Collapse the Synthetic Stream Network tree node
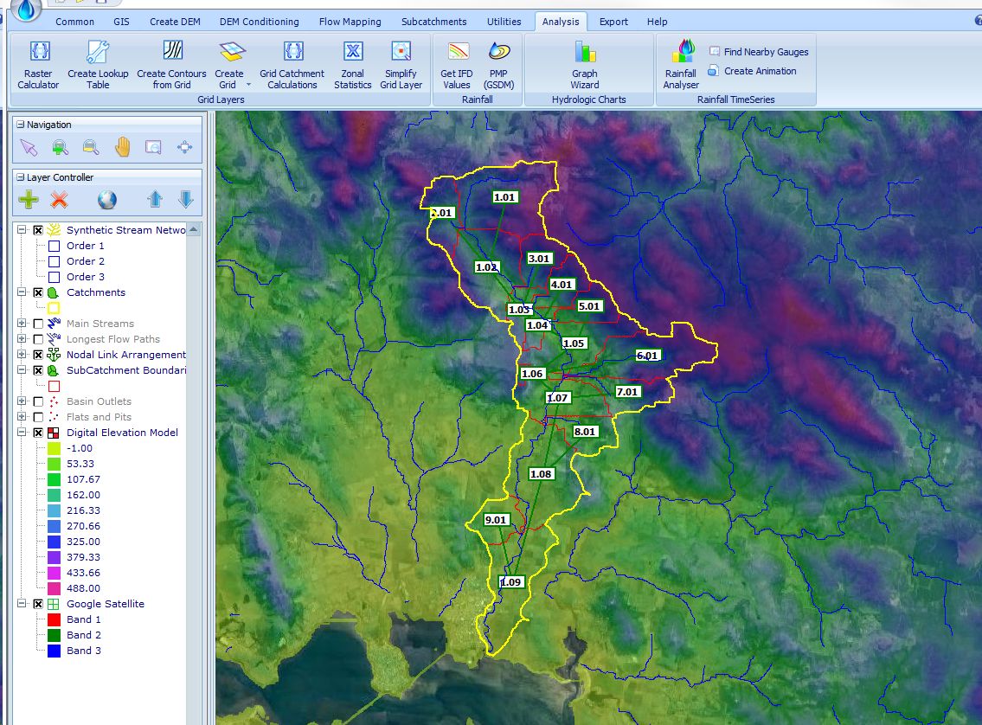Screen dimensions: 982x725 tap(22, 230)
